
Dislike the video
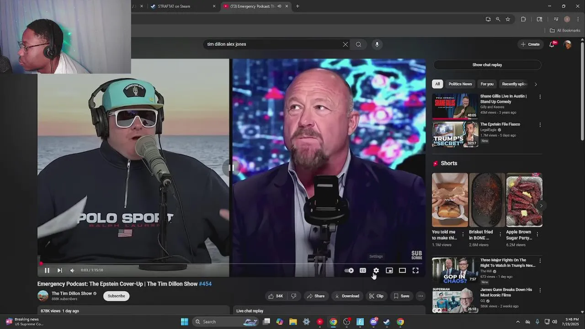[293, 296]
